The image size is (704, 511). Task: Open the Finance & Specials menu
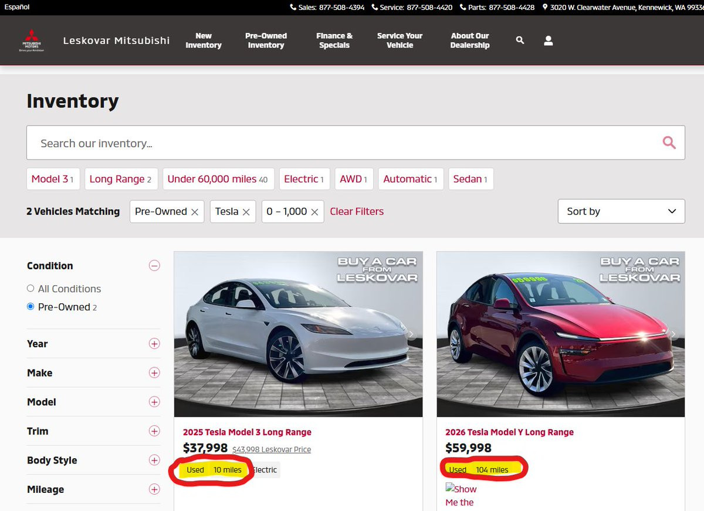click(334, 40)
